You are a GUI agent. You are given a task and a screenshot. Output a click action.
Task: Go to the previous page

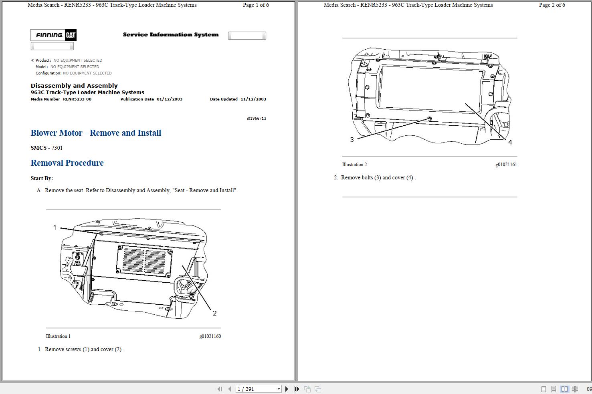pos(229,389)
